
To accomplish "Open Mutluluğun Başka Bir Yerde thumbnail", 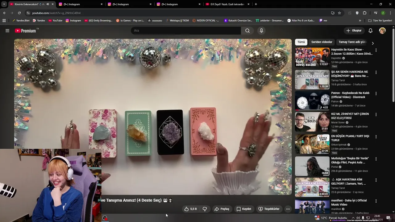I will click(x=312, y=166).
